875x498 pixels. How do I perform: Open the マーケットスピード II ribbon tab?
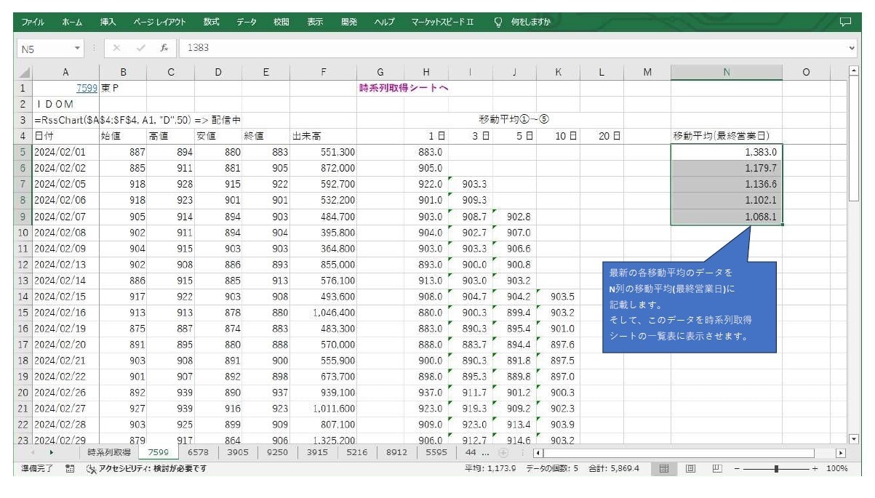(x=442, y=22)
